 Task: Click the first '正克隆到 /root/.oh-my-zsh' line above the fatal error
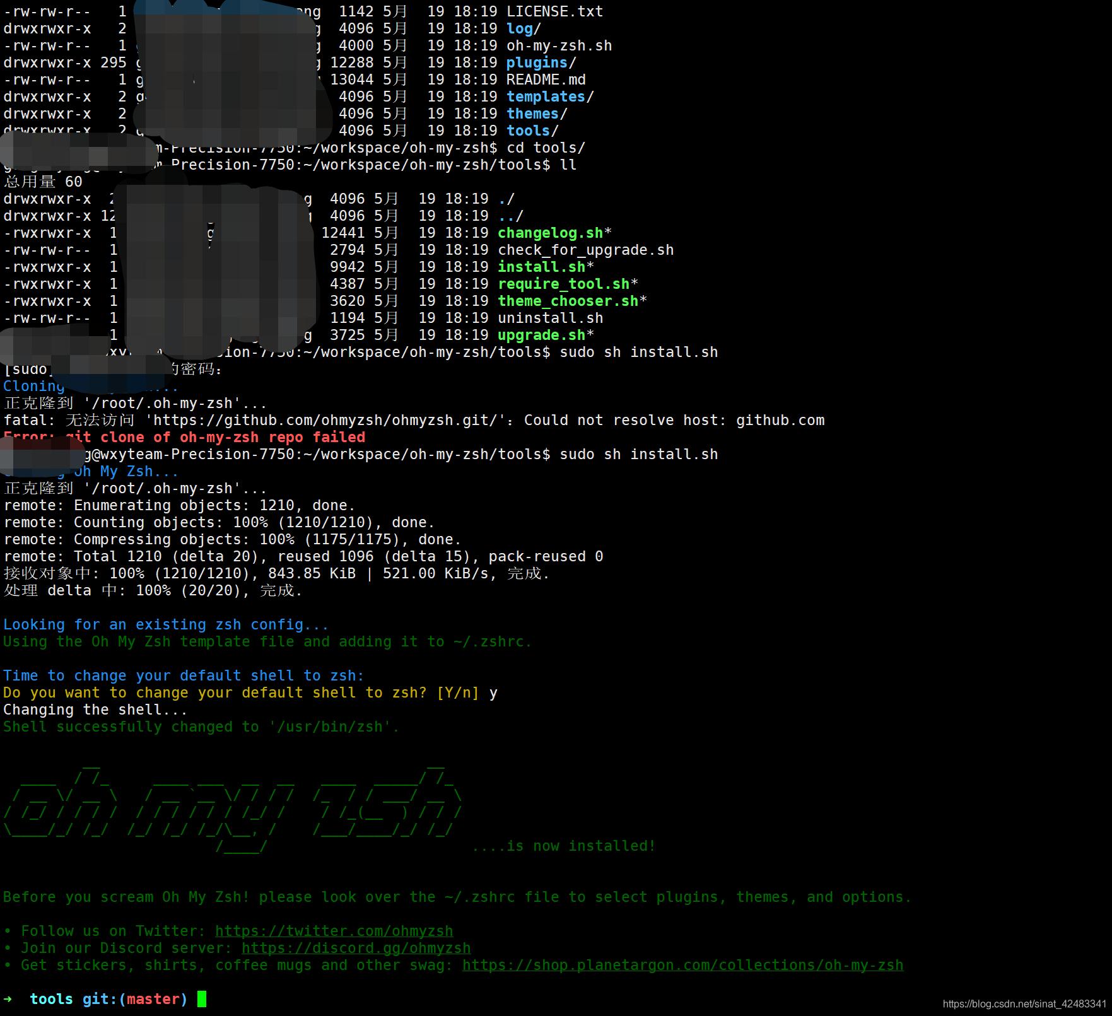[136, 403]
